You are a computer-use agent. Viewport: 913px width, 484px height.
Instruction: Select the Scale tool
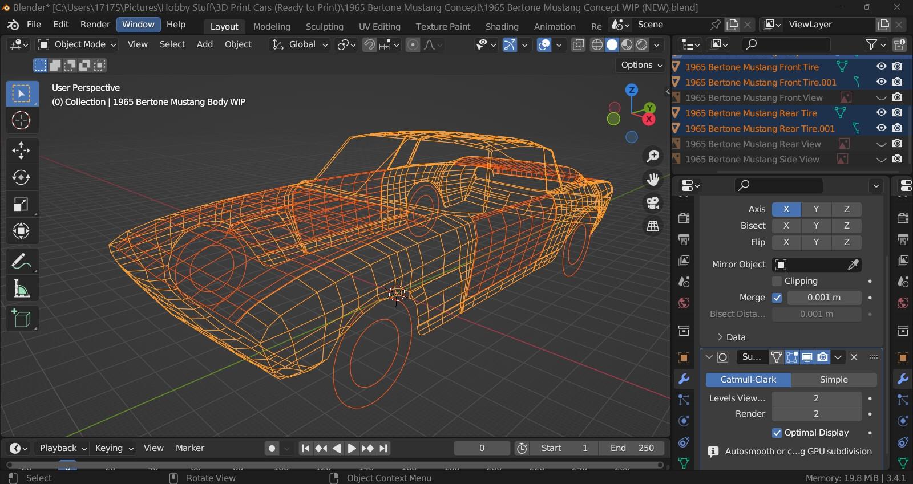22,204
